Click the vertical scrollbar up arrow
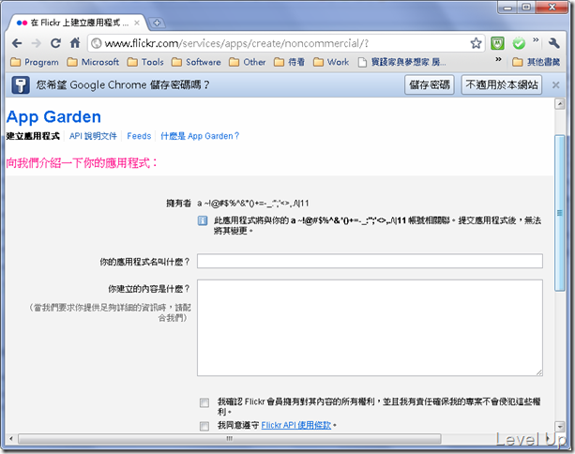575x454 pixels. [560, 104]
